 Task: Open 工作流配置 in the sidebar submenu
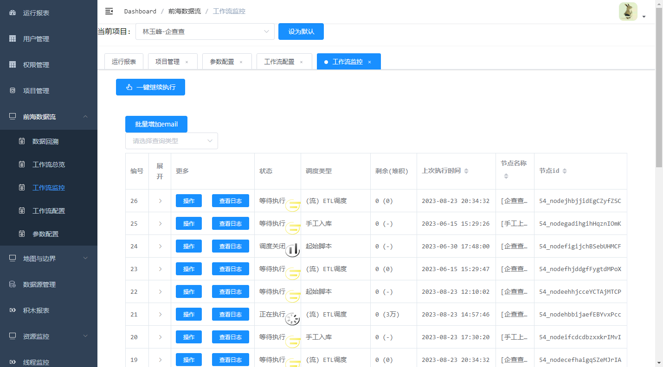[x=49, y=211]
